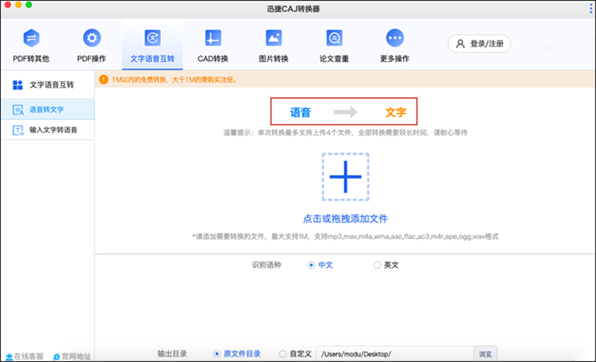This screenshot has height=362, width=596.
Task: Click the 输出目录 label
Action: tap(172, 353)
